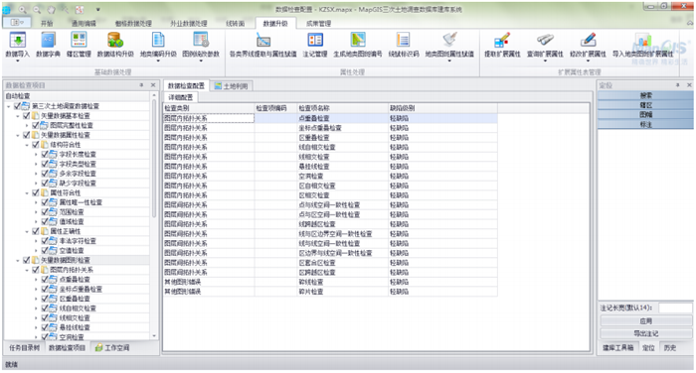Image resolution: width=696 pixels, height=373 pixels.
Task: Toggle 图层完整性检查 checkbox
Action: click(36, 125)
